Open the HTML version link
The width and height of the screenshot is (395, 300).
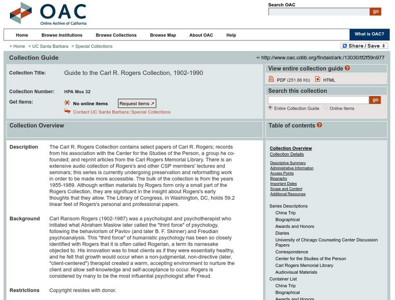click(x=329, y=80)
